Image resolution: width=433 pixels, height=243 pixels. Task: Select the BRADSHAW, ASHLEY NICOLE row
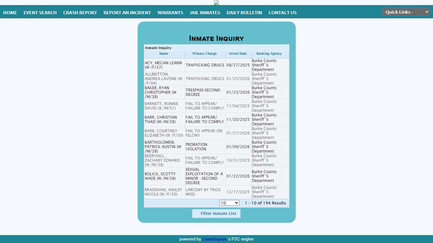point(163,192)
